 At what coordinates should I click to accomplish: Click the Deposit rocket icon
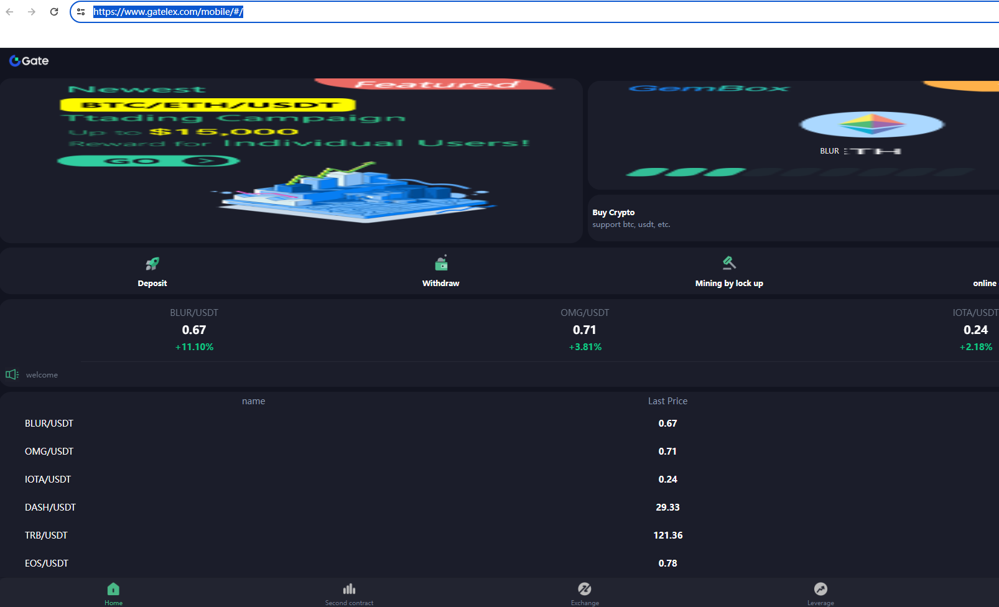point(152,264)
